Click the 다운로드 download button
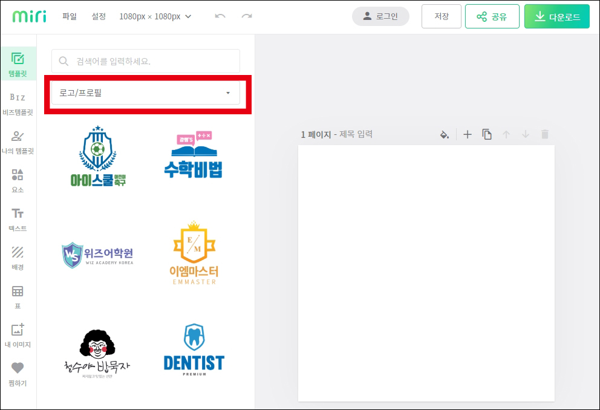Viewport: 600px width, 410px height. [x=557, y=16]
